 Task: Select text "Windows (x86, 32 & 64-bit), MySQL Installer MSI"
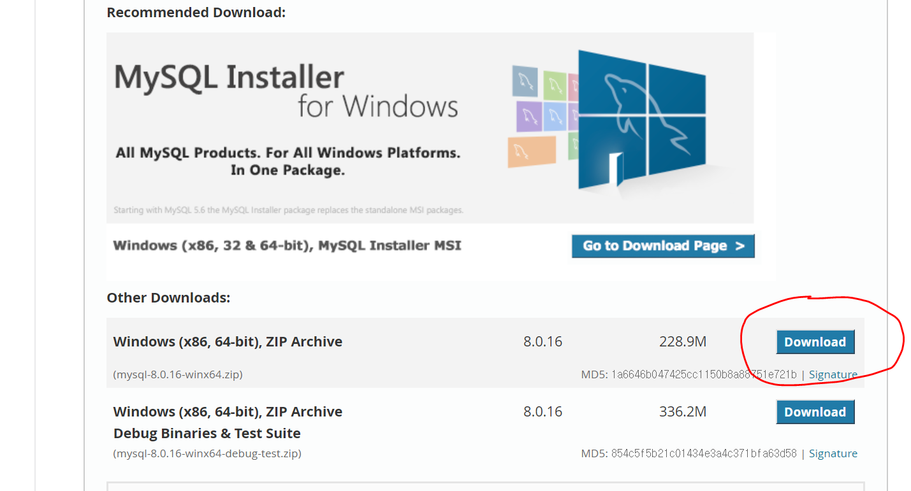[x=287, y=245]
